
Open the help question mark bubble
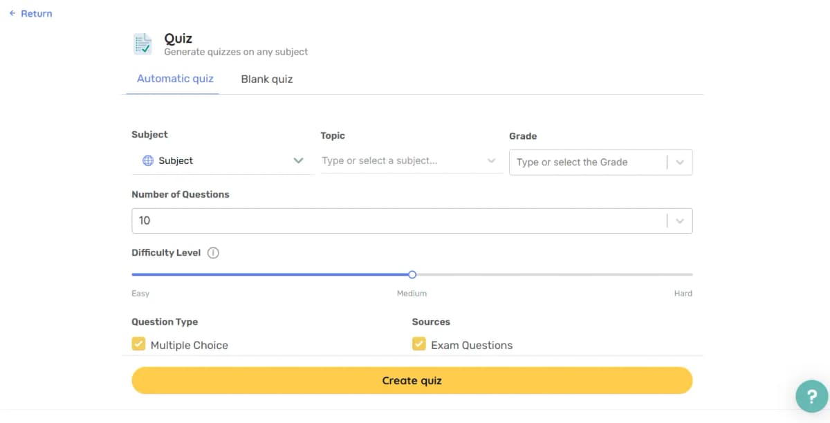811,396
